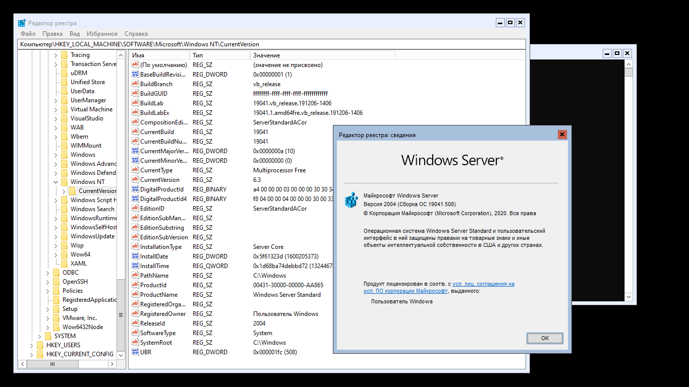The height and width of the screenshot is (387, 689).
Task: Expand the ODBC key
Action: coord(48,273)
